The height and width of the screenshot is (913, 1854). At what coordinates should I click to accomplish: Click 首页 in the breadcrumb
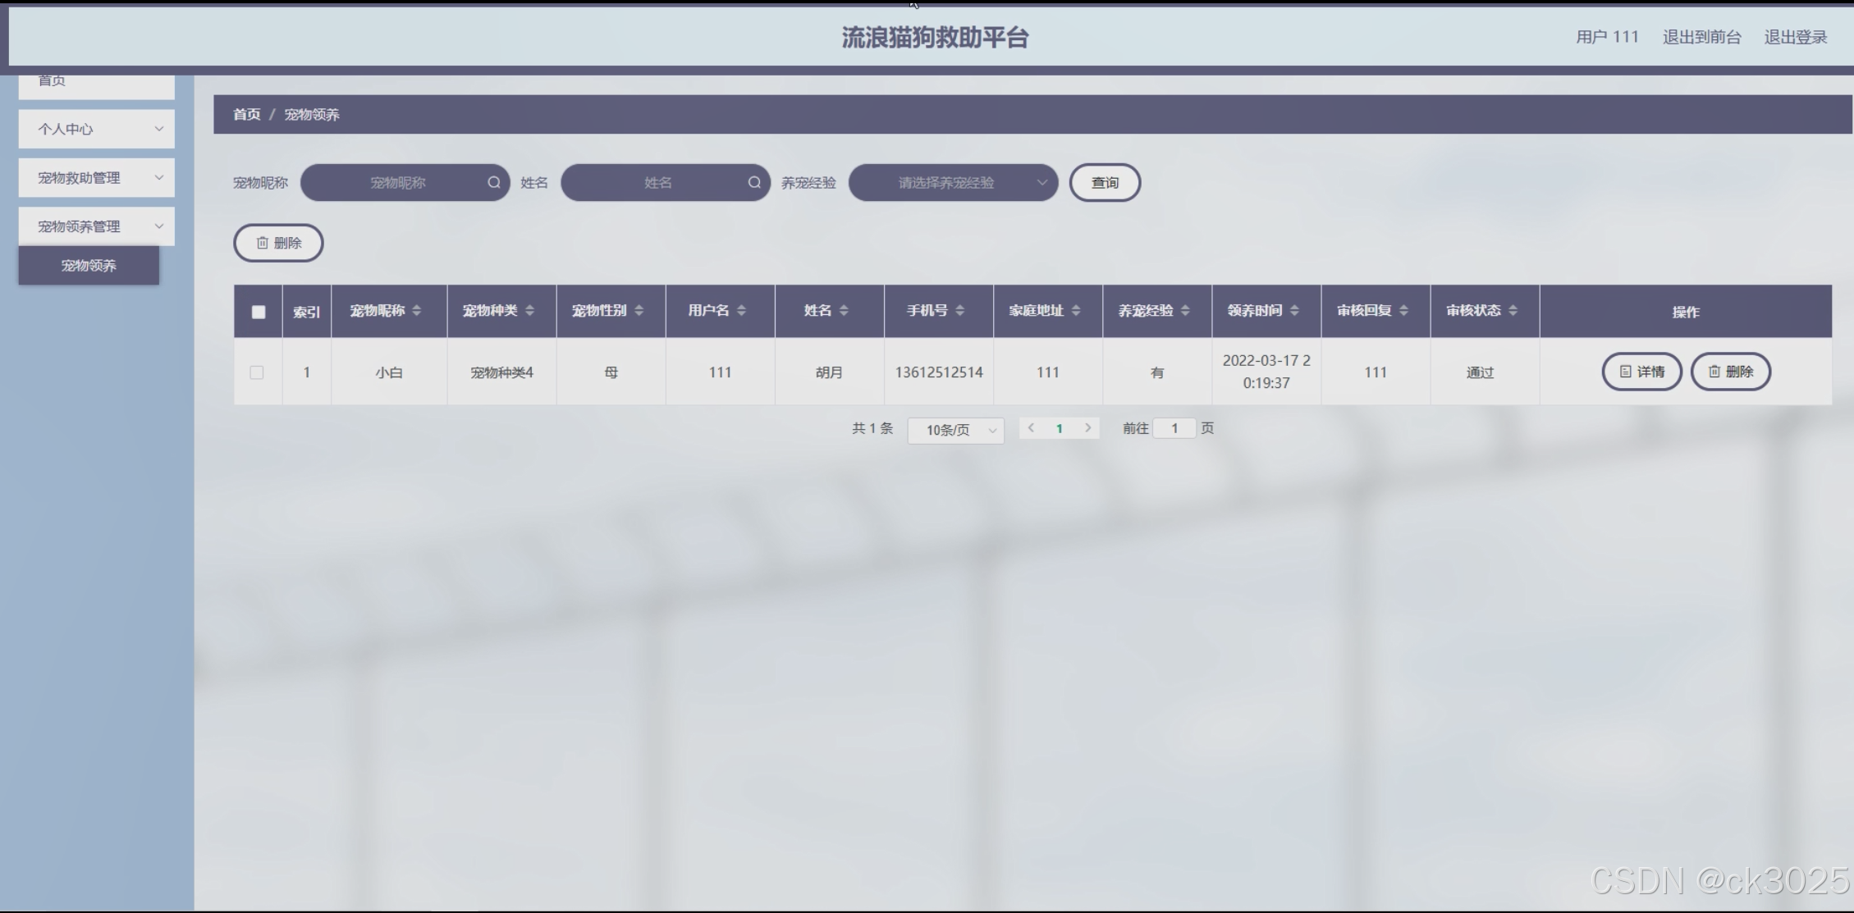[246, 114]
